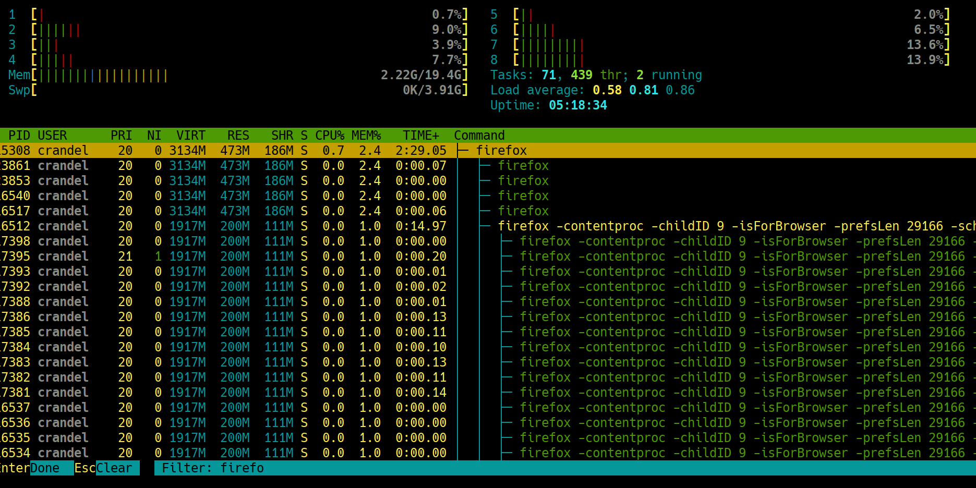Click the CPU 7 usage meter bar

[720, 45]
